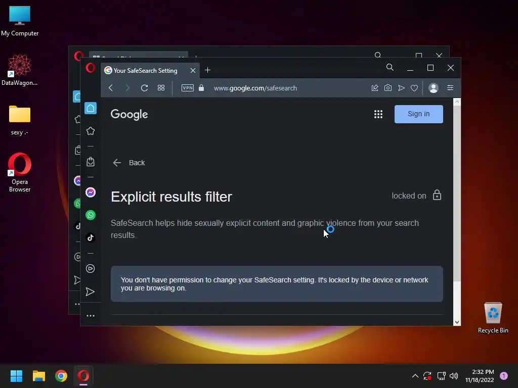The height and width of the screenshot is (388, 518).
Task: Toggle the VPN badge in address bar
Action: click(187, 88)
